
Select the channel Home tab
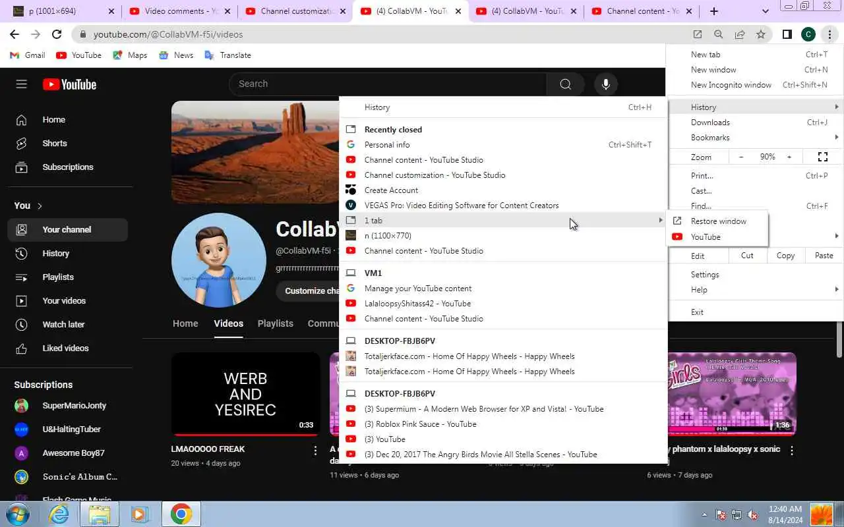click(185, 324)
